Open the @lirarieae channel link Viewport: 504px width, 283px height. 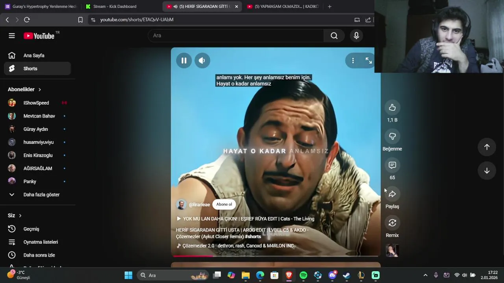point(199,205)
